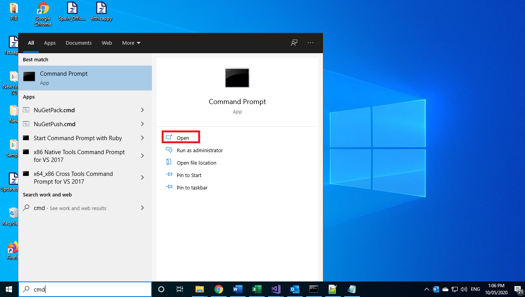Open the three-dot options menu in search
Viewport: 525px width, 297px height.
coord(310,43)
